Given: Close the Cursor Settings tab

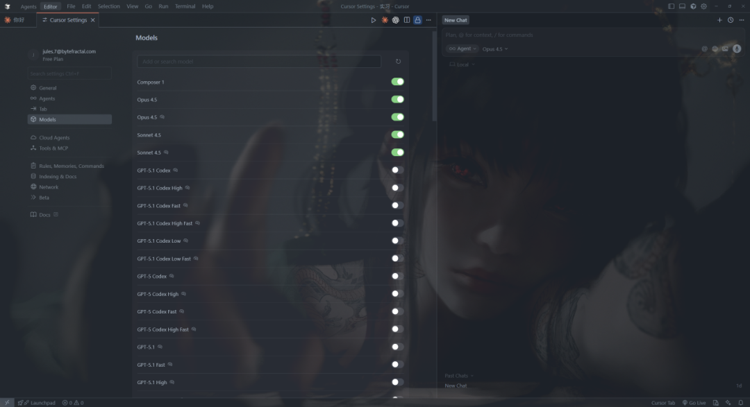Looking at the screenshot, I should click(93, 20).
